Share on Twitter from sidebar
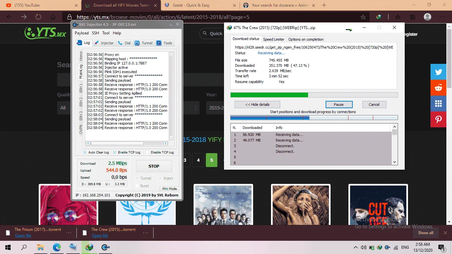This screenshot has height=254, width=452. [x=438, y=72]
